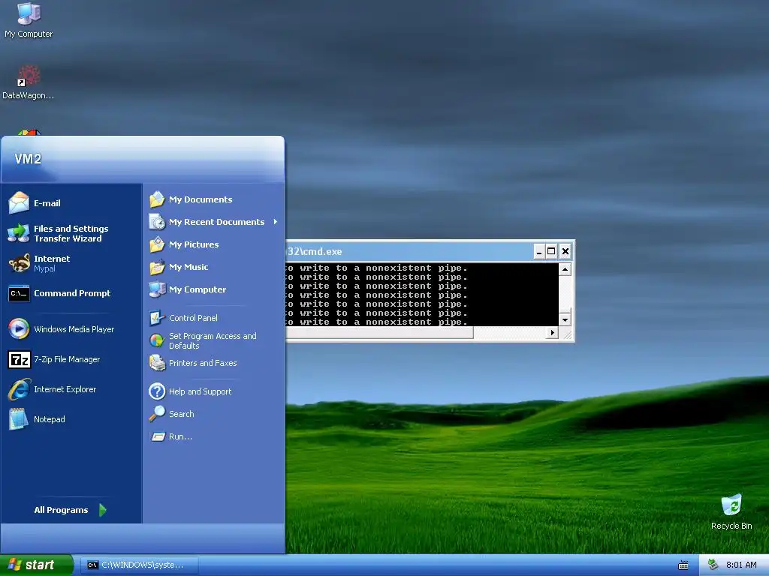Open the Notepad icon
This screenshot has width=769, height=576.
click(x=19, y=419)
